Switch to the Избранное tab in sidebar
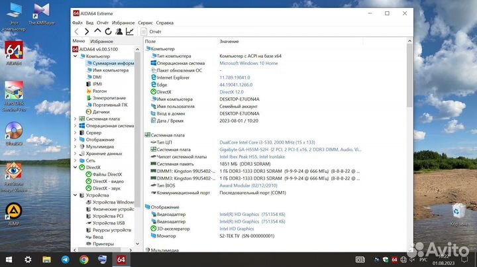477x267 pixels. pyautogui.click(x=101, y=41)
